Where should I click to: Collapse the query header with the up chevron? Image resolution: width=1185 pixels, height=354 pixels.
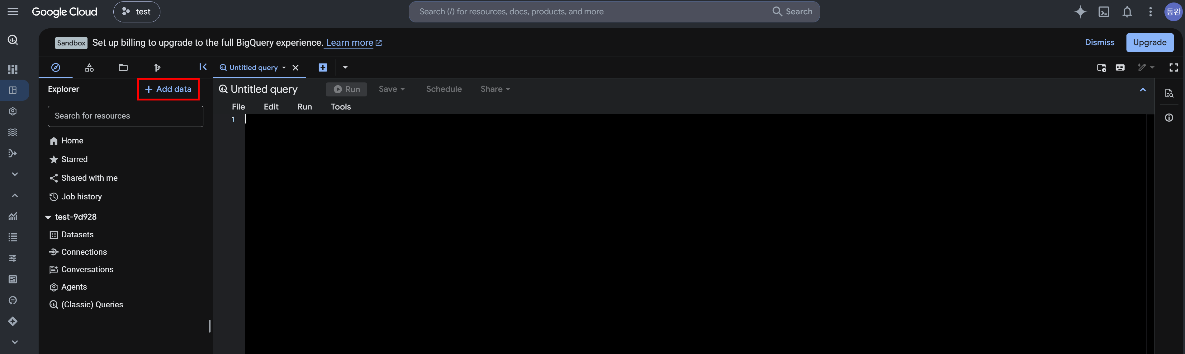point(1143,90)
